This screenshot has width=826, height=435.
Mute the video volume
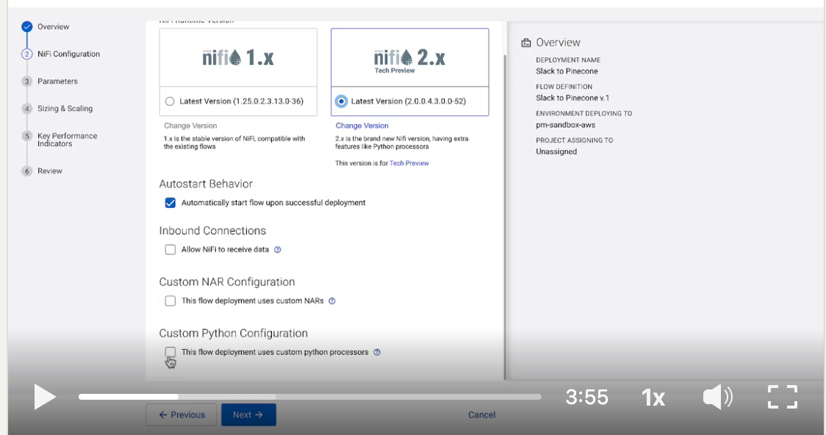pyautogui.click(x=718, y=397)
